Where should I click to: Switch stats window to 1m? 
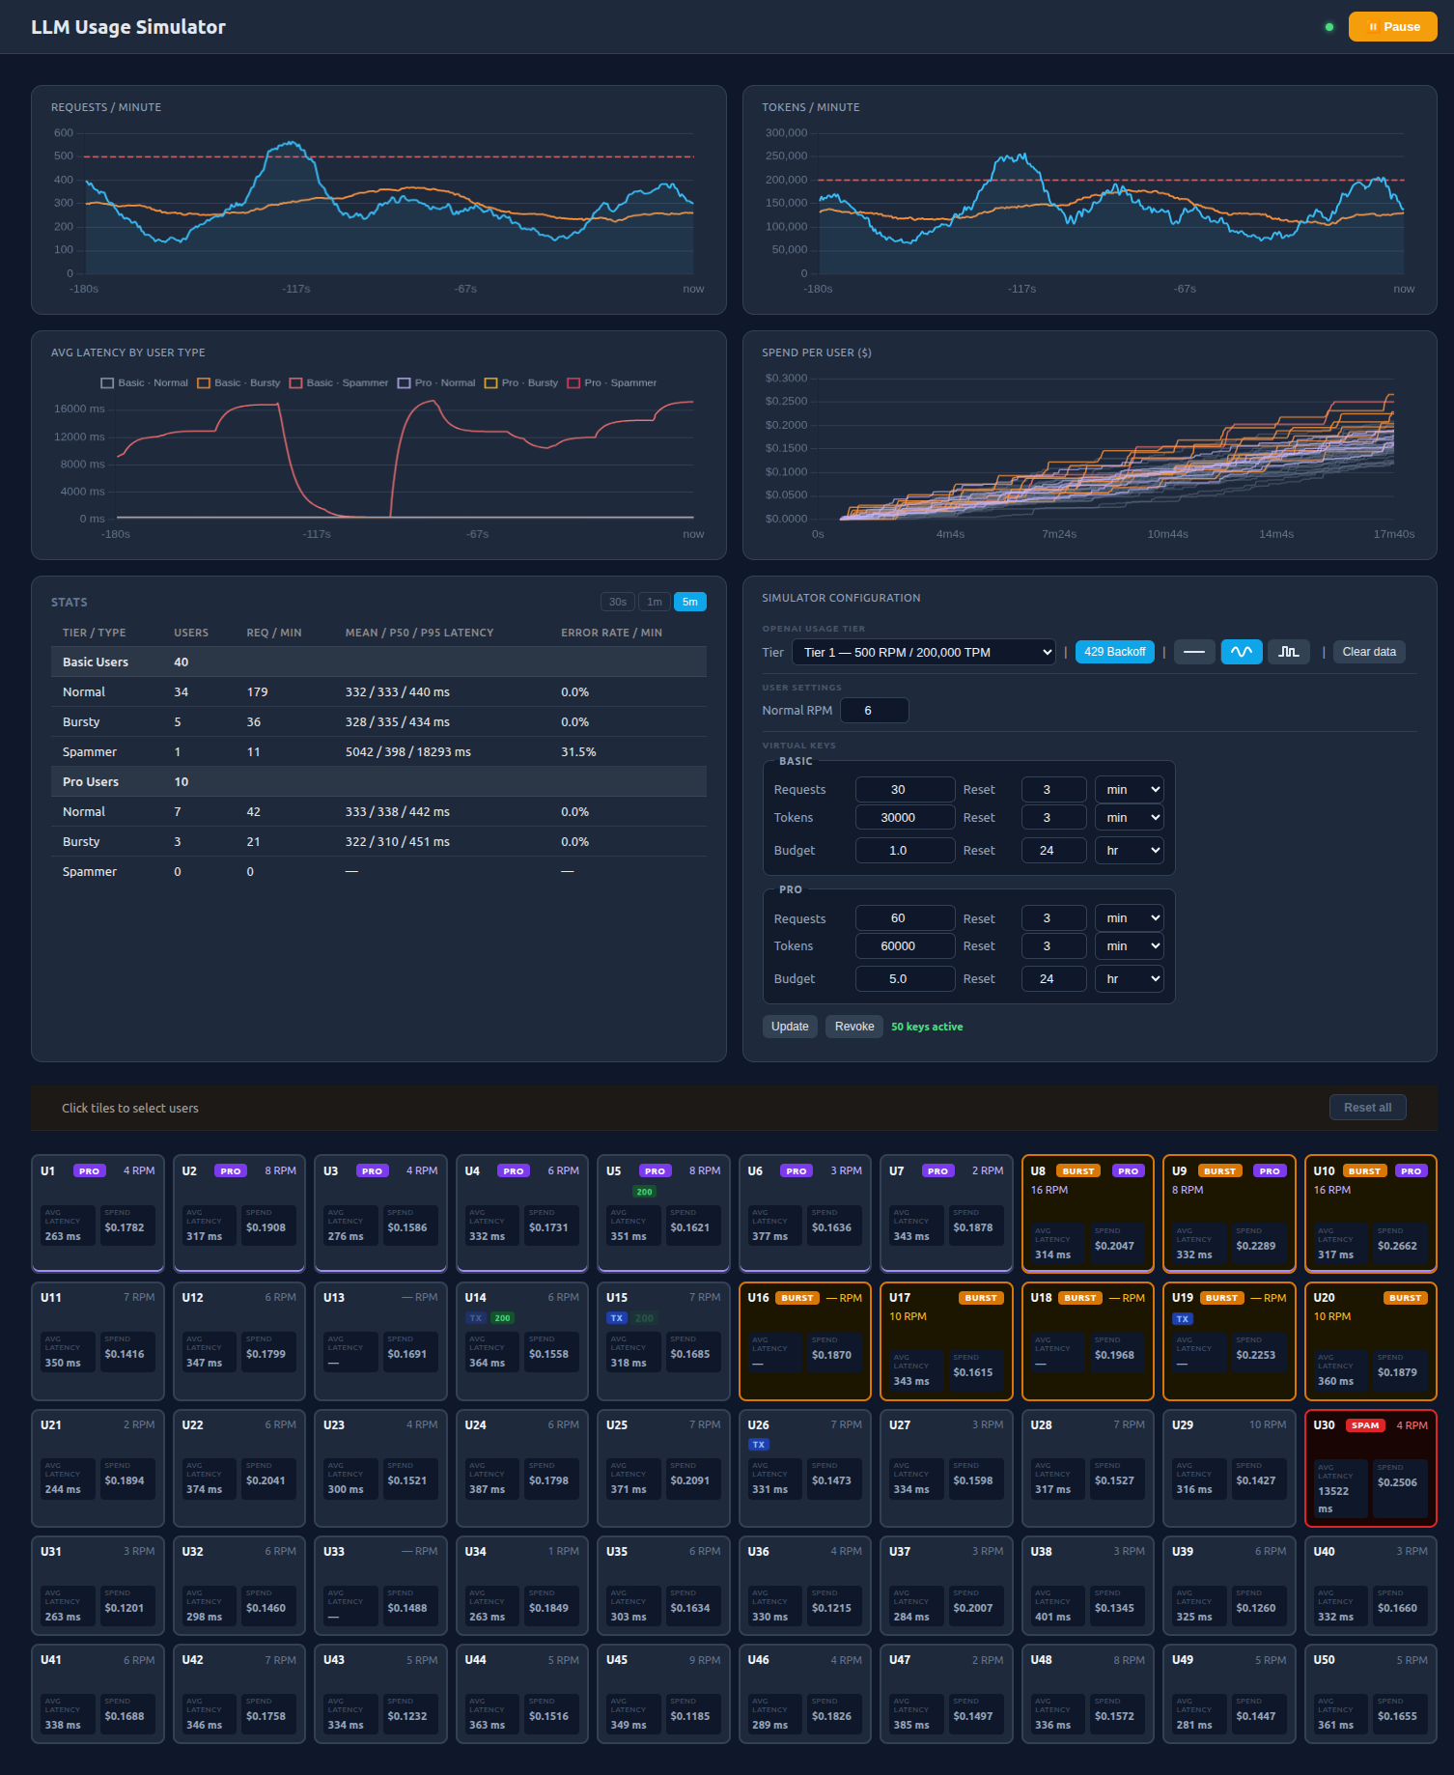(654, 602)
